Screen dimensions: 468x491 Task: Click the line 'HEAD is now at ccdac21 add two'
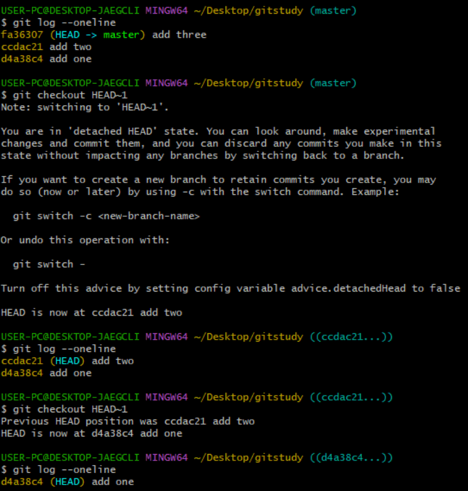[x=92, y=313]
